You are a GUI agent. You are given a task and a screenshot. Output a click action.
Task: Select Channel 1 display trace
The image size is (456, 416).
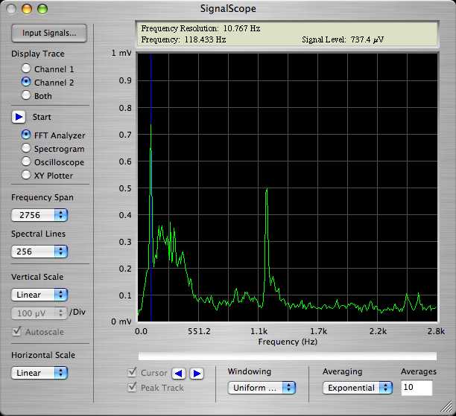(x=27, y=69)
